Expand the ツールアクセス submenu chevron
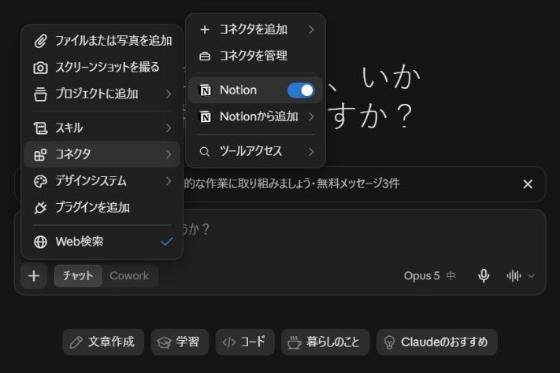This screenshot has width=560, height=373. click(x=311, y=152)
